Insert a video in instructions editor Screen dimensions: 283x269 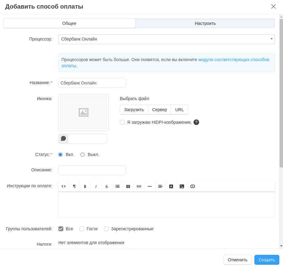point(193,186)
